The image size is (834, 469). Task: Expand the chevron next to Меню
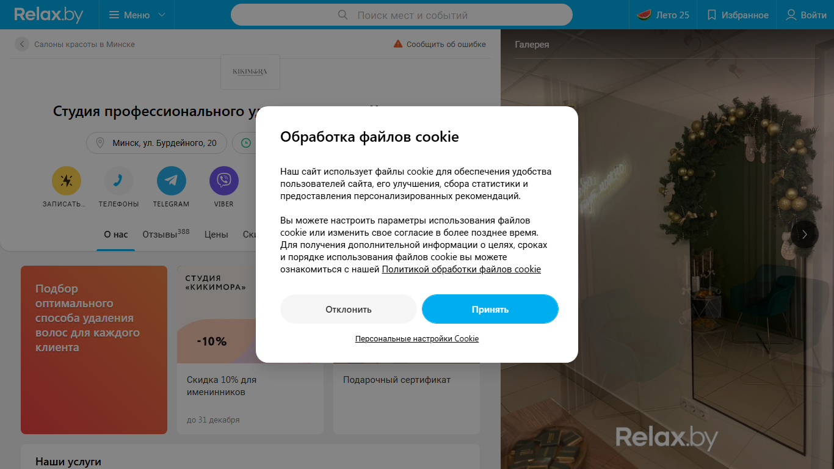161,15
